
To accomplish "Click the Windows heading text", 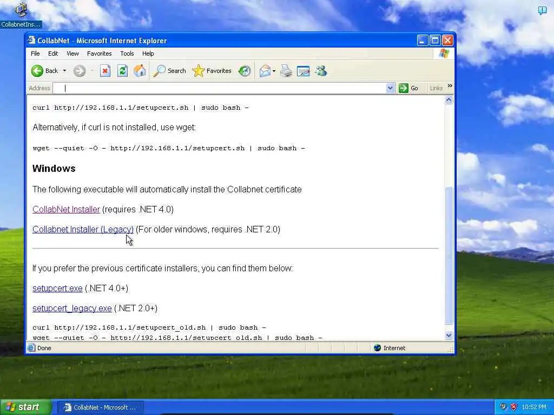I will 54,169.
